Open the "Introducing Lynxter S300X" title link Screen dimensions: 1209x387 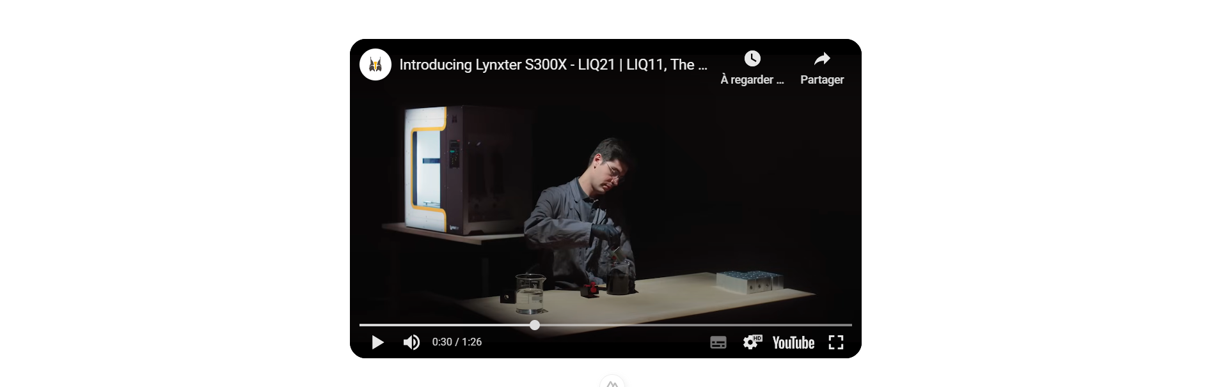click(553, 64)
